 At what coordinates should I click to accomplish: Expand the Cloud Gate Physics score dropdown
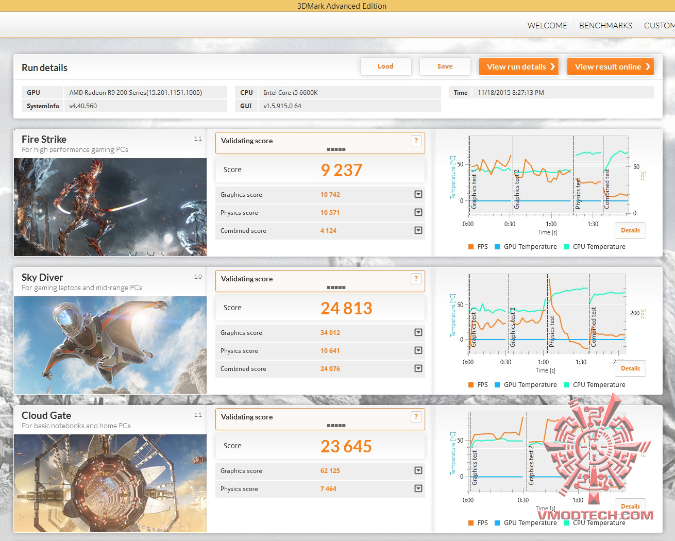coord(418,488)
